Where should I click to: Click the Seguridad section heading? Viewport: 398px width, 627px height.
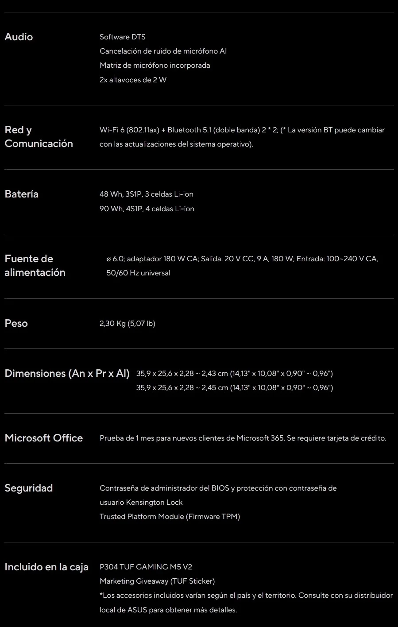29,488
